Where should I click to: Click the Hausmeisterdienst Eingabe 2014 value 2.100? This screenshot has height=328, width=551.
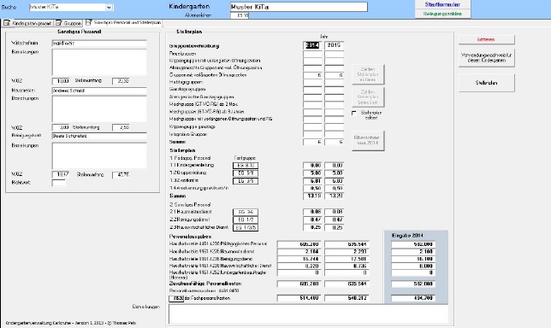pyautogui.click(x=413, y=251)
